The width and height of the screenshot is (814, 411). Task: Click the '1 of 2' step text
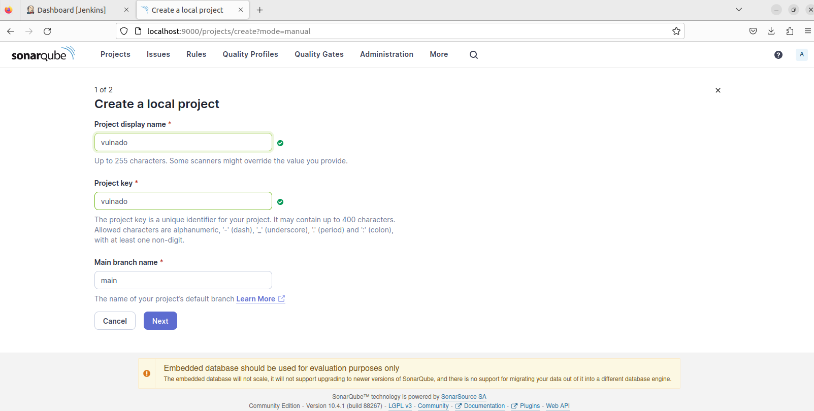pyautogui.click(x=104, y=89)
